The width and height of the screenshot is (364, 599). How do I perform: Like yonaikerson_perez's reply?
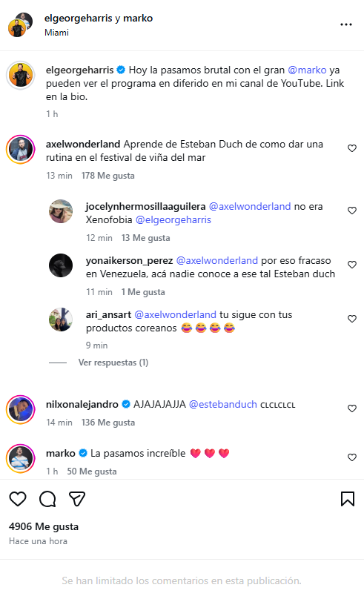point(352,265)
